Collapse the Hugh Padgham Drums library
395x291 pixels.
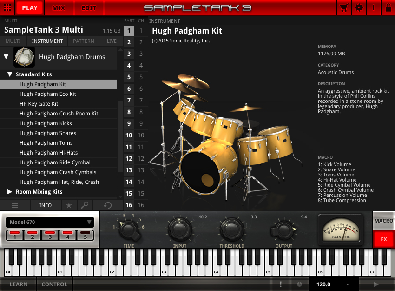pos(7,57)
